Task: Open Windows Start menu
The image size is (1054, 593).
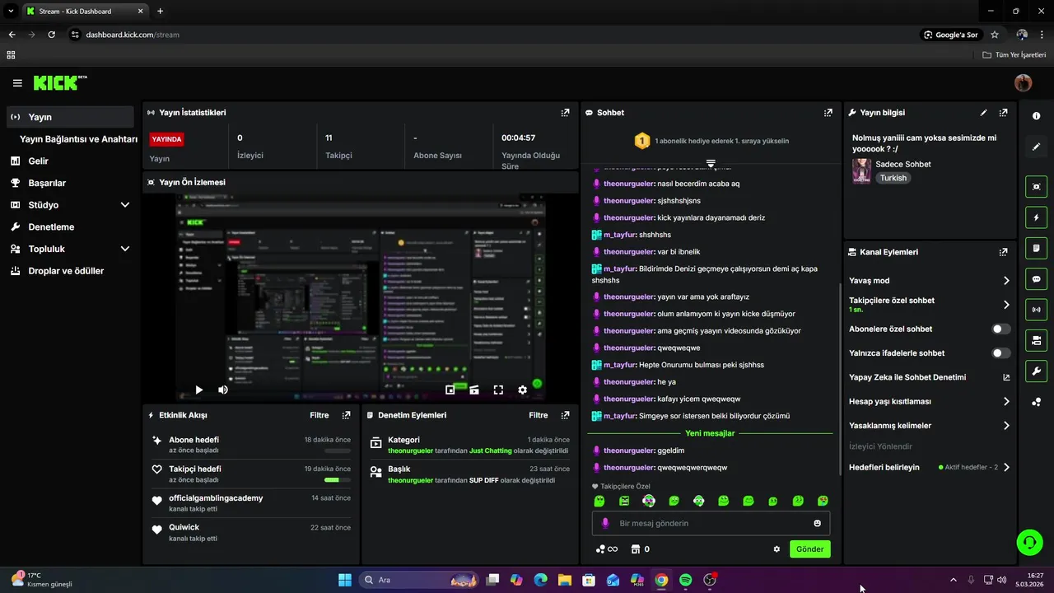Action: [345, 580]
